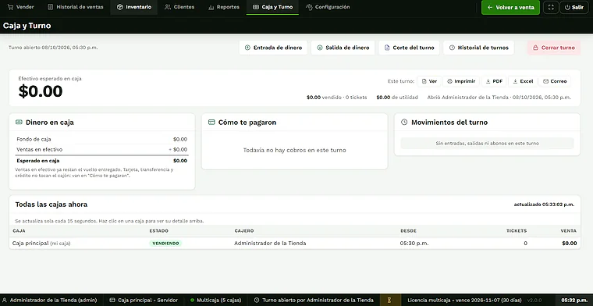Screen dimensions: 593x306
Task: Click the 05:32 p.m. status bar clock
Action: pos(574,300)
